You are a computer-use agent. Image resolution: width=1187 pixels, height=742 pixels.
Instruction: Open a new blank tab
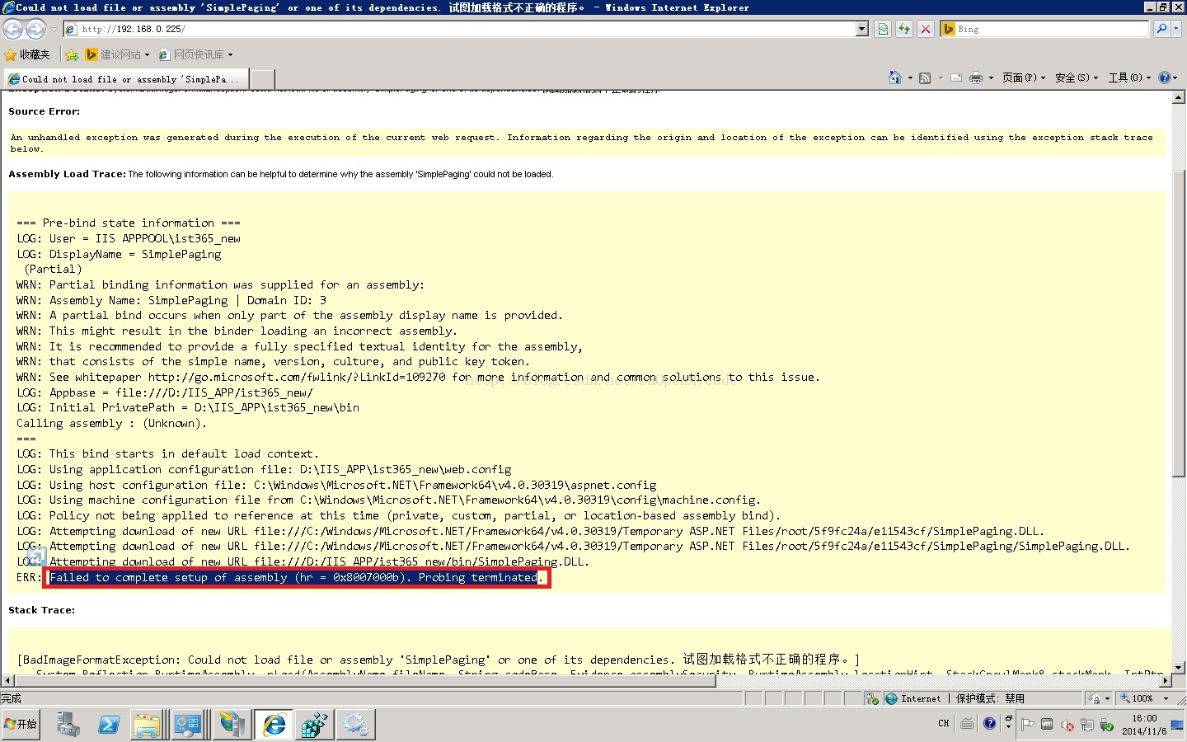(262, 79)
